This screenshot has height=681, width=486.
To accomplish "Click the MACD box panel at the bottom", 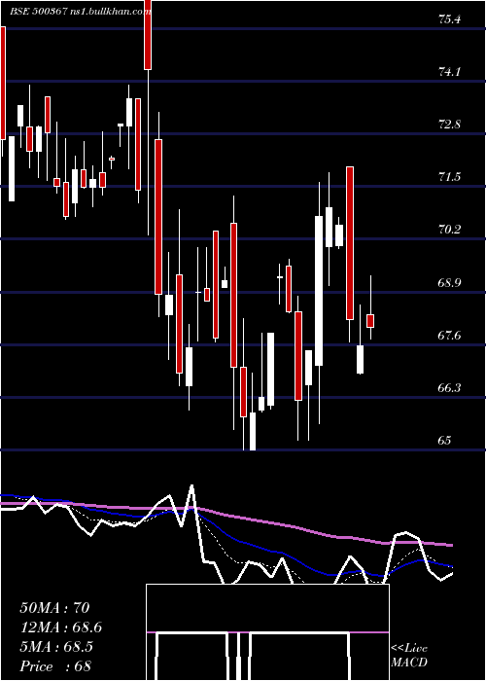I will (x=267, y=632).
